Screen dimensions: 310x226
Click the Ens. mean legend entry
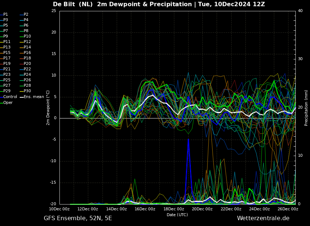tap(32, 97)
